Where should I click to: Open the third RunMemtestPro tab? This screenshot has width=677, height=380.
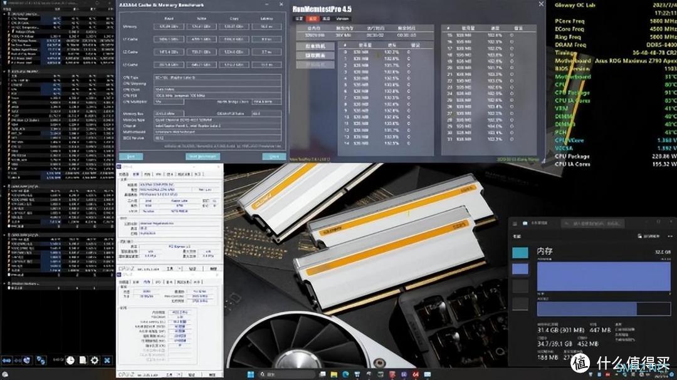click(x=326, y=19)
